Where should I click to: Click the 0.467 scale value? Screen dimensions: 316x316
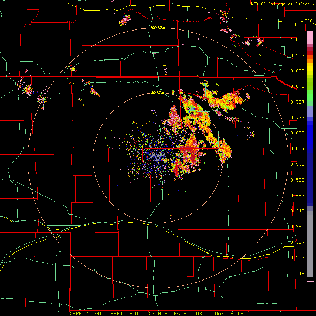pyautogui.click(x=297, y=196)
